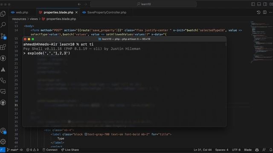Image resolution: width=273 pixels, height=153 pixels.
Task: Click line number 31 in the gutter
Action: [x=16, y=105]
